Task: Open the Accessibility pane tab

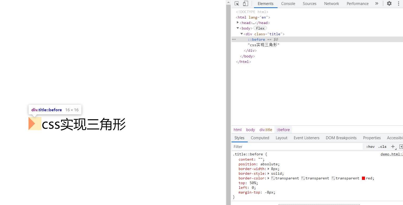Action: tap(395, 138)
